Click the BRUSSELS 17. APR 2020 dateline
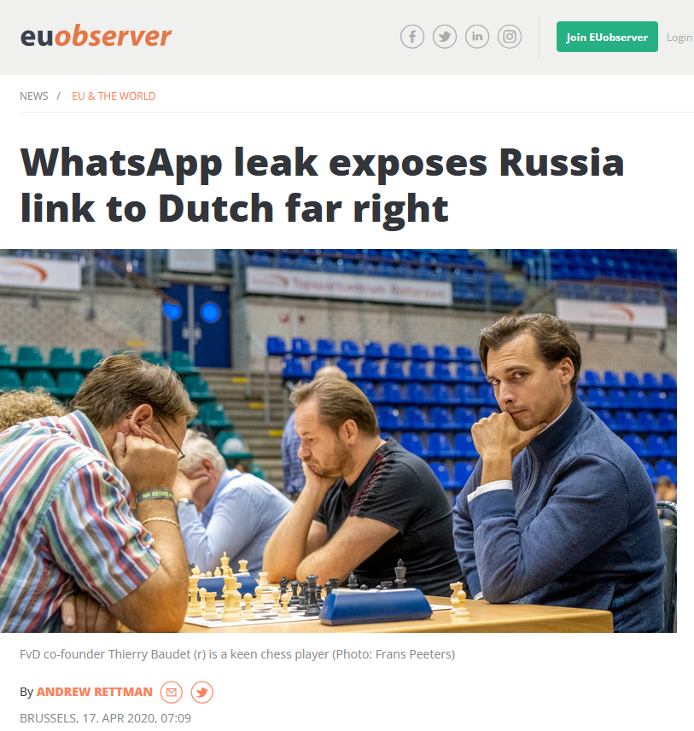694x731 pixels. 106,718
